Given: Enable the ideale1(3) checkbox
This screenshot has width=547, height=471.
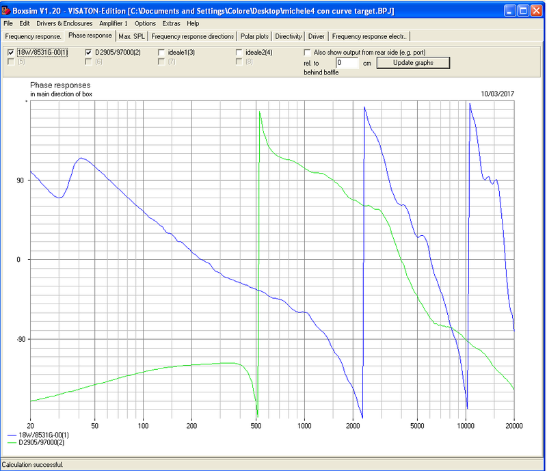Looking at the screenshot, I should tap(161, 53).
